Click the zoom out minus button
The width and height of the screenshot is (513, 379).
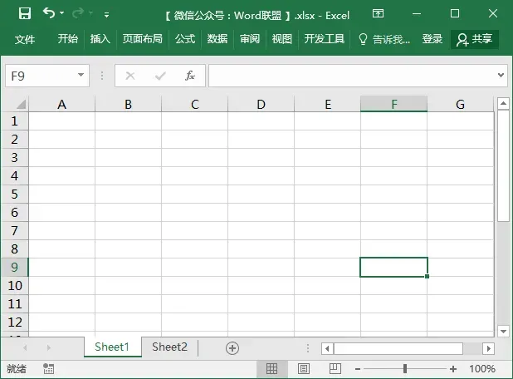coord(358,369)
